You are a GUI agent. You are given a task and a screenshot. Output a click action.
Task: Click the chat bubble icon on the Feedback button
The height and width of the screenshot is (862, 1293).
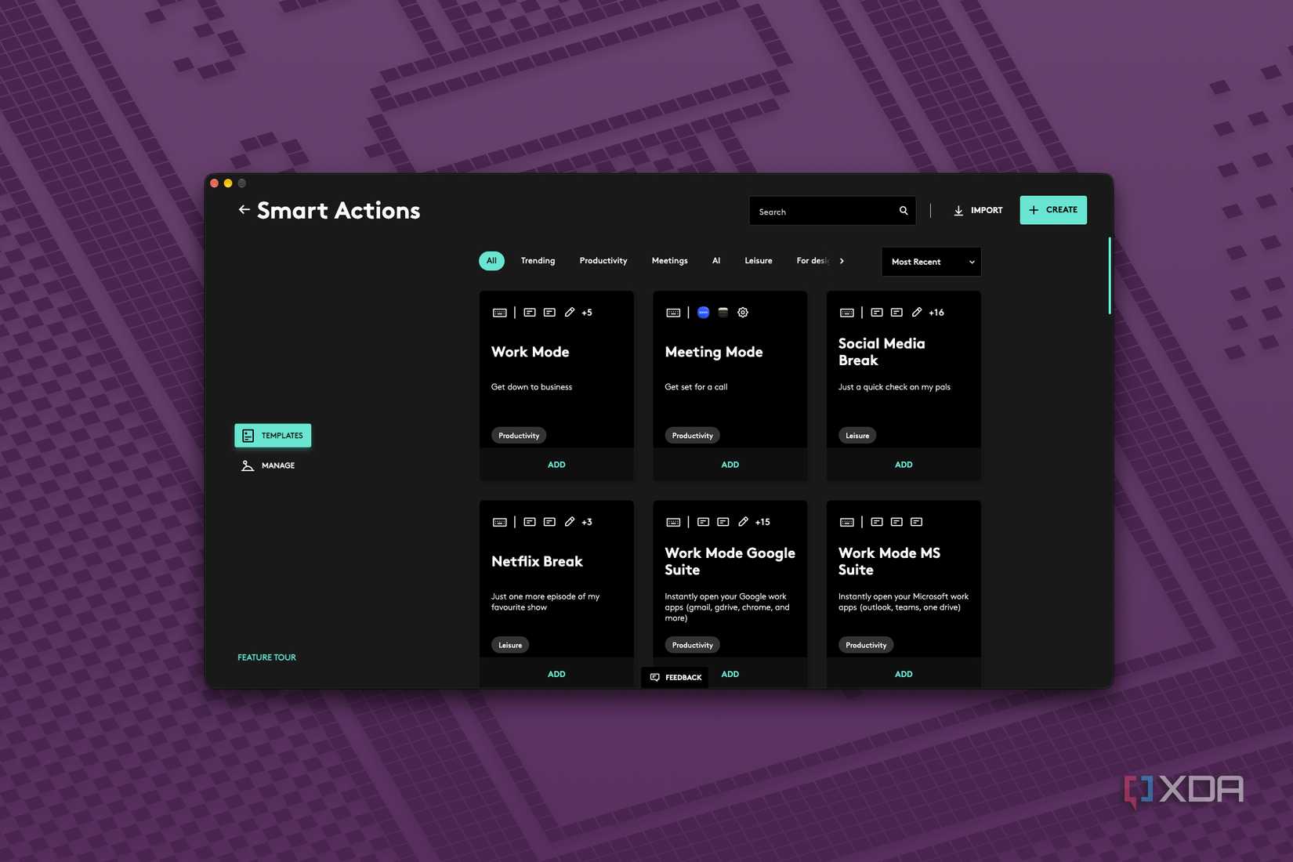(655, 677)
